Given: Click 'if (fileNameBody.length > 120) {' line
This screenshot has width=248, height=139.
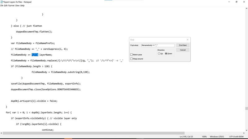Looking at the screenshot, I should click(x=32, y=66).
